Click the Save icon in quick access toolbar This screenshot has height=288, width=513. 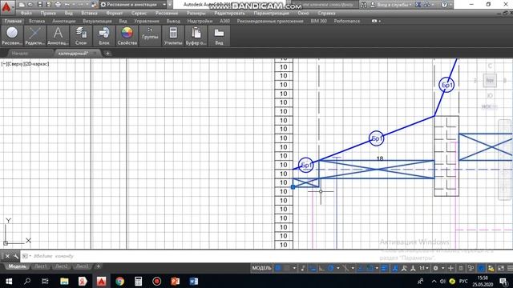pyautogui.click(x=39, y=5)
